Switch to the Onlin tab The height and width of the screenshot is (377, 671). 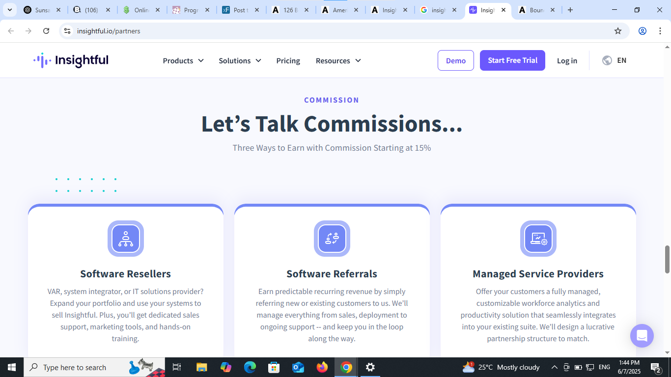[x=140, y=10]
